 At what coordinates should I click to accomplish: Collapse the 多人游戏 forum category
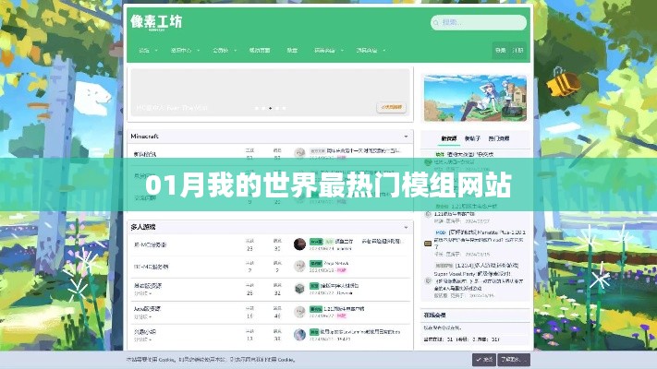coord(406,226)
